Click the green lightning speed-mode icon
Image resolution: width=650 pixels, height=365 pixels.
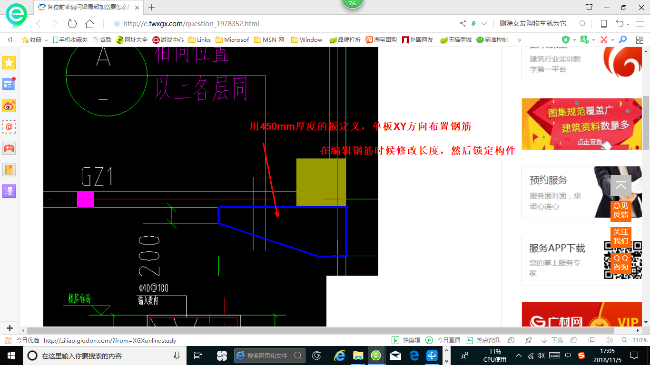tap(474, 24)
